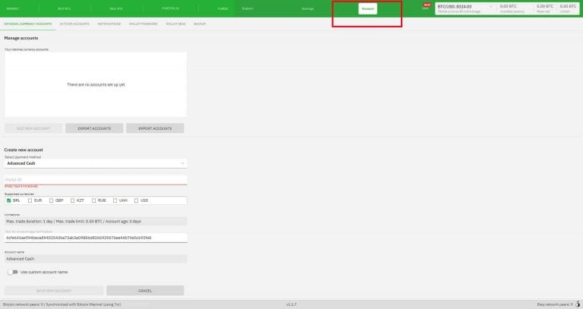Open the Buy BTC section

pyautogui.click(x=64, y=8)
